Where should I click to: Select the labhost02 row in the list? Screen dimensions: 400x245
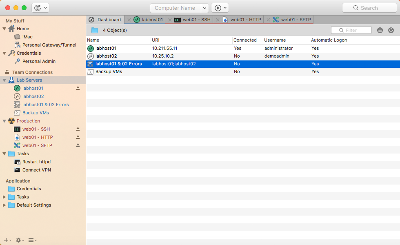pos(243,56)
